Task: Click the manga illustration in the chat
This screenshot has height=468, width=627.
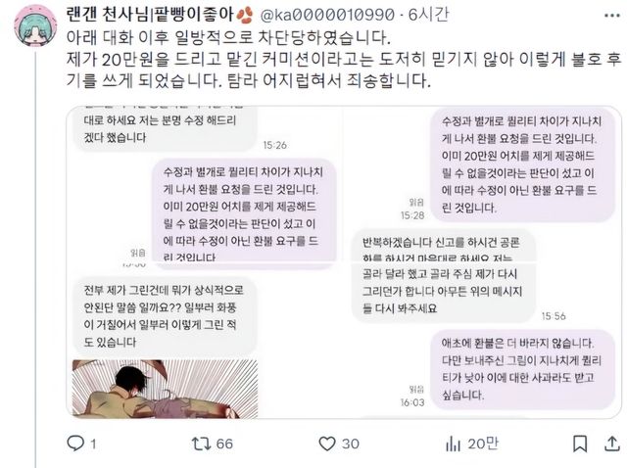Action: click(165, 389)
